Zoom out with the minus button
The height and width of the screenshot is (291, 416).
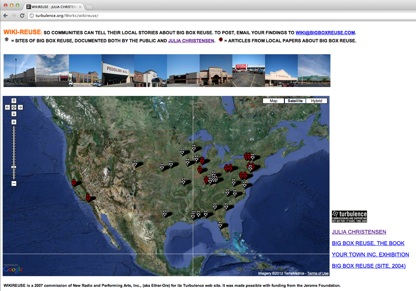(14, 183)
